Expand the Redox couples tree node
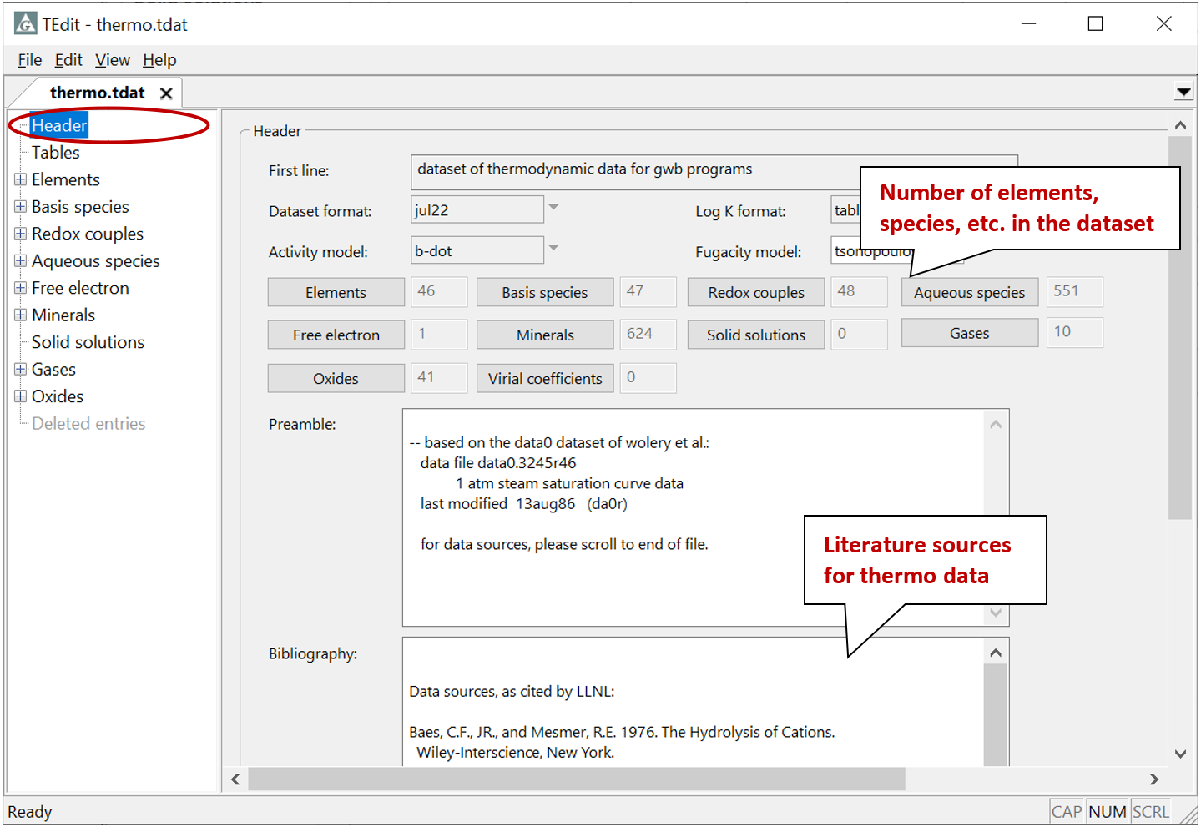This screenshot has height=827, width=1201. pyautogui.click(x=21, y=234)
